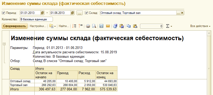Uncheck the Склад checkbox

coord(86,13)
